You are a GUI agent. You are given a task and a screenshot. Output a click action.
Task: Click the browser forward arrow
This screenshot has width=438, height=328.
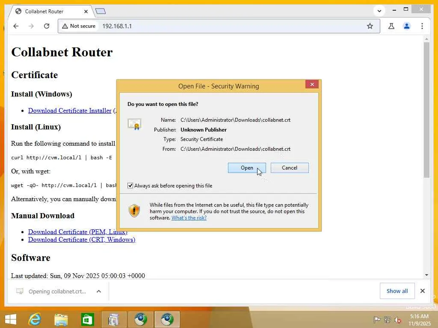click(x=31, y=26)
